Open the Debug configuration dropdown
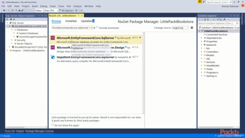 click(x=39, y=10)
